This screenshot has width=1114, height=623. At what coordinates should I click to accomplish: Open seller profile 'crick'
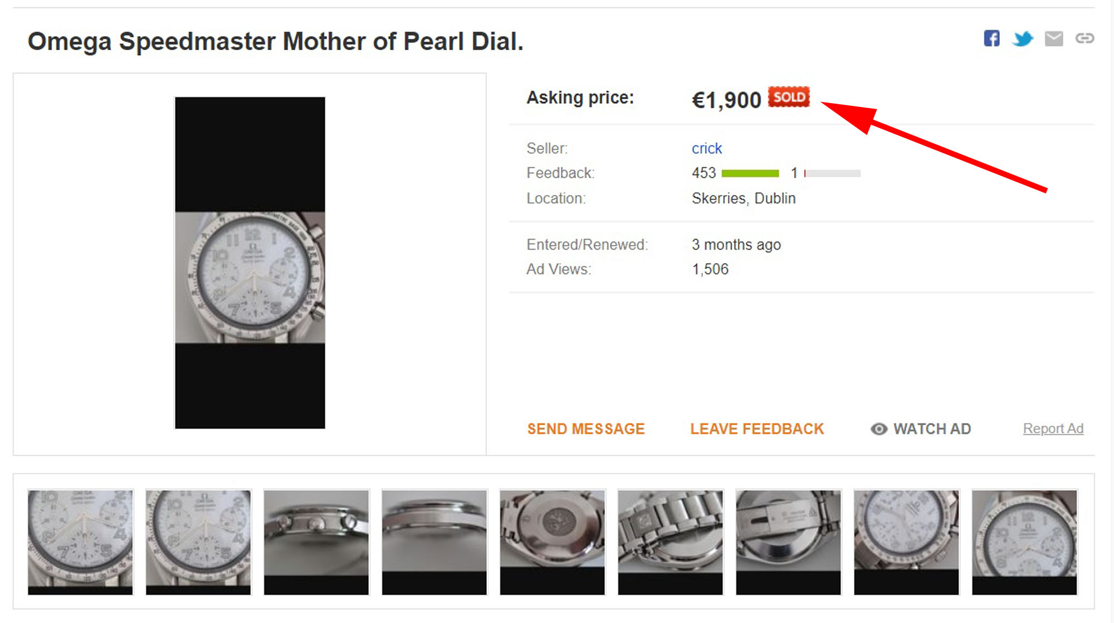pos(706,148)
